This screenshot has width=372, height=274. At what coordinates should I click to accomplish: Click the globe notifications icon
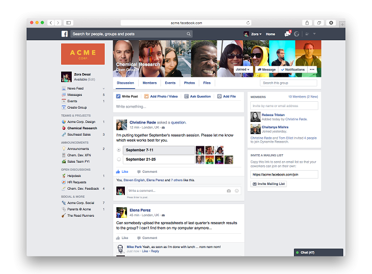tap(297, 34)
